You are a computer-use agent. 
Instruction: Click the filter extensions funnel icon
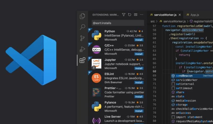pos(124,15)
